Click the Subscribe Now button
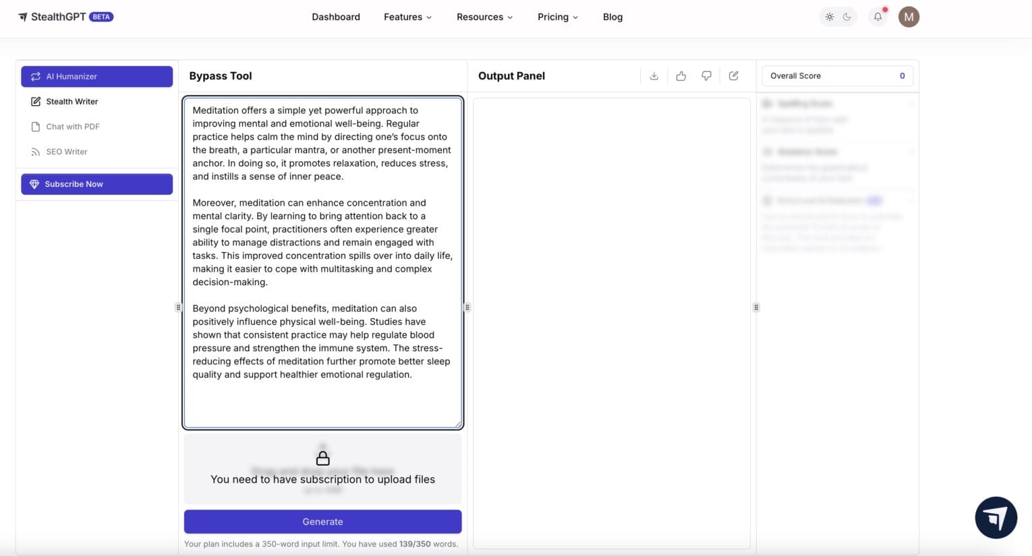Image resolution: width=1032 pixels, height=556 pixels. pos(96,183)
